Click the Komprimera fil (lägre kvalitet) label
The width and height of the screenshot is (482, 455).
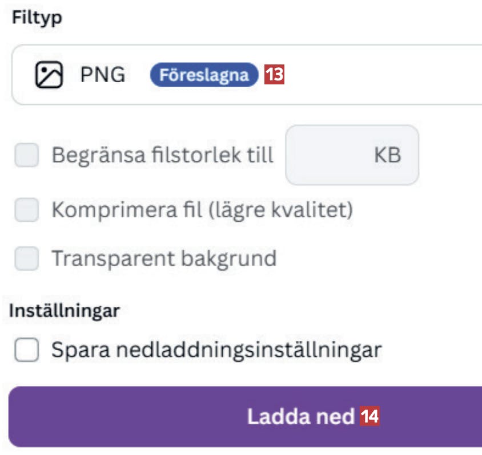pyautogui.click(x=202, y=210)
